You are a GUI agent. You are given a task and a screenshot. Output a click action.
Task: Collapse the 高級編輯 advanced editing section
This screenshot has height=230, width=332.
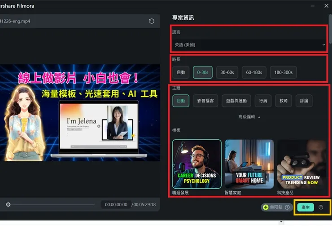tap(249, 117)
